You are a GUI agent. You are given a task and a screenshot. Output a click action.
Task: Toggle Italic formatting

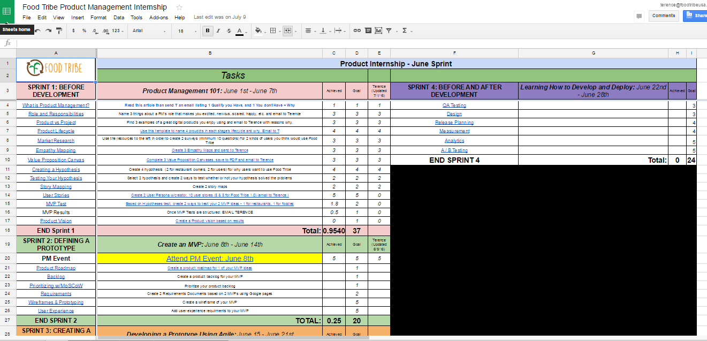pyautogui.click(x=218, y=31)
